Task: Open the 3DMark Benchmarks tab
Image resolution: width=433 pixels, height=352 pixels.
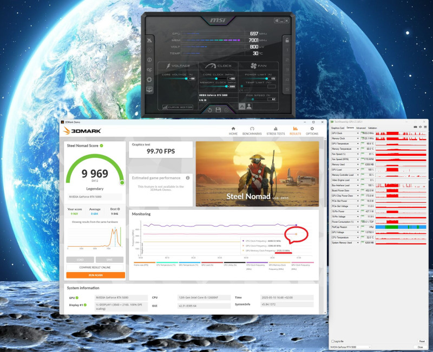Action: [x=252, y=131]
